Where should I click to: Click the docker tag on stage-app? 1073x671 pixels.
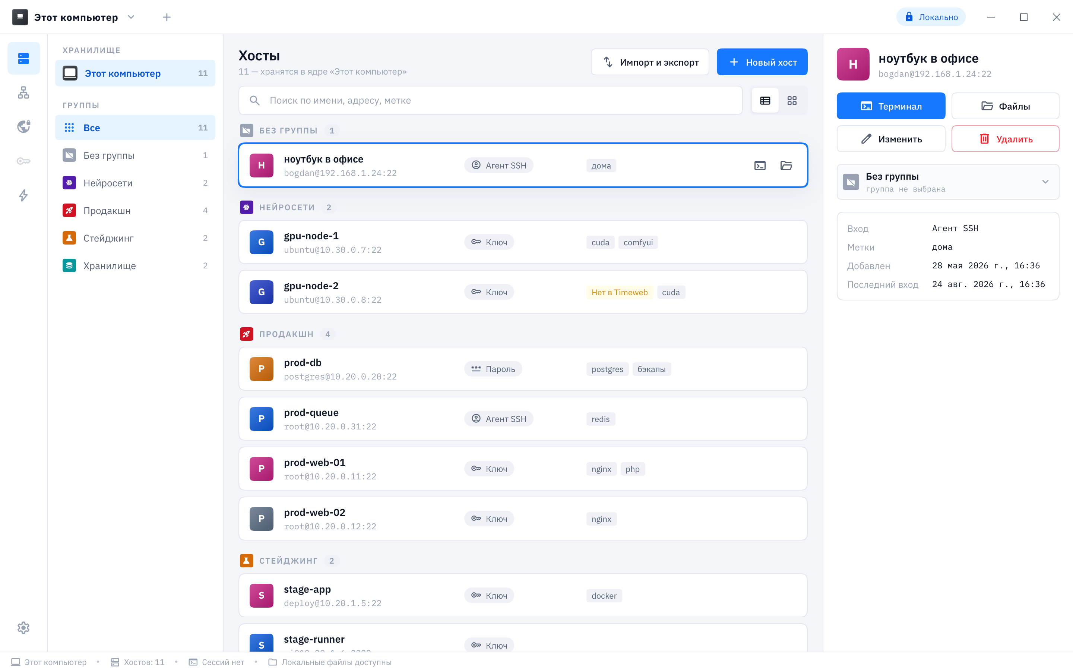coord(604,596)
